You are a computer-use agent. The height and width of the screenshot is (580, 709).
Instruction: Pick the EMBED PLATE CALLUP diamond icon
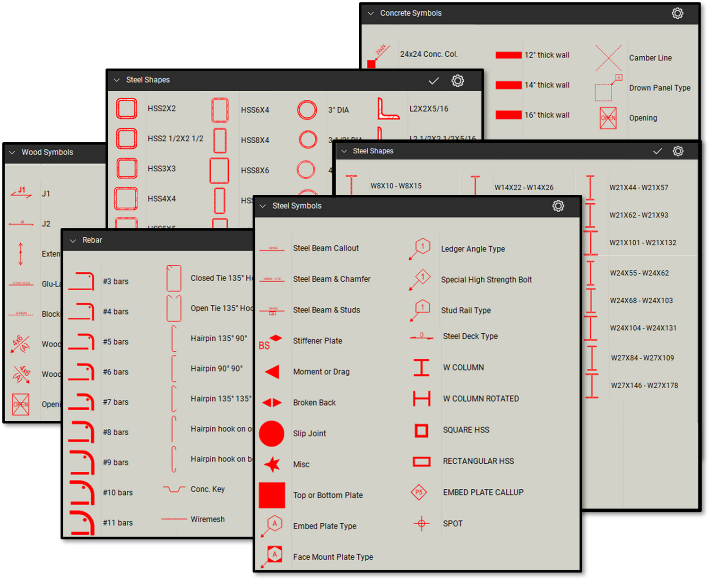coord(419,492)
